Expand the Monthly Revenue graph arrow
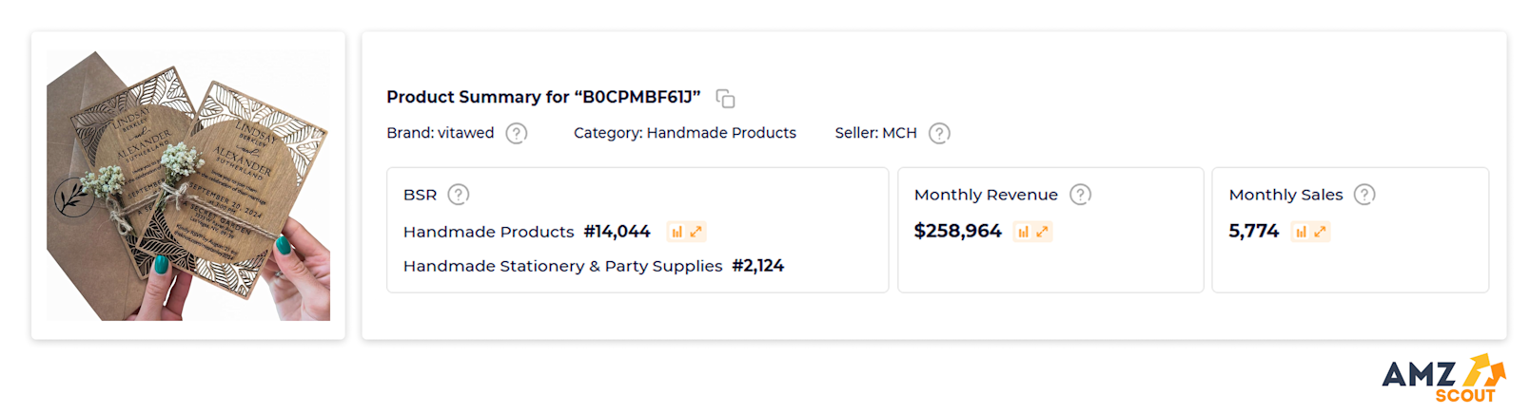The width and height of the screenshot is (1530, 414). click(1043, 232)
